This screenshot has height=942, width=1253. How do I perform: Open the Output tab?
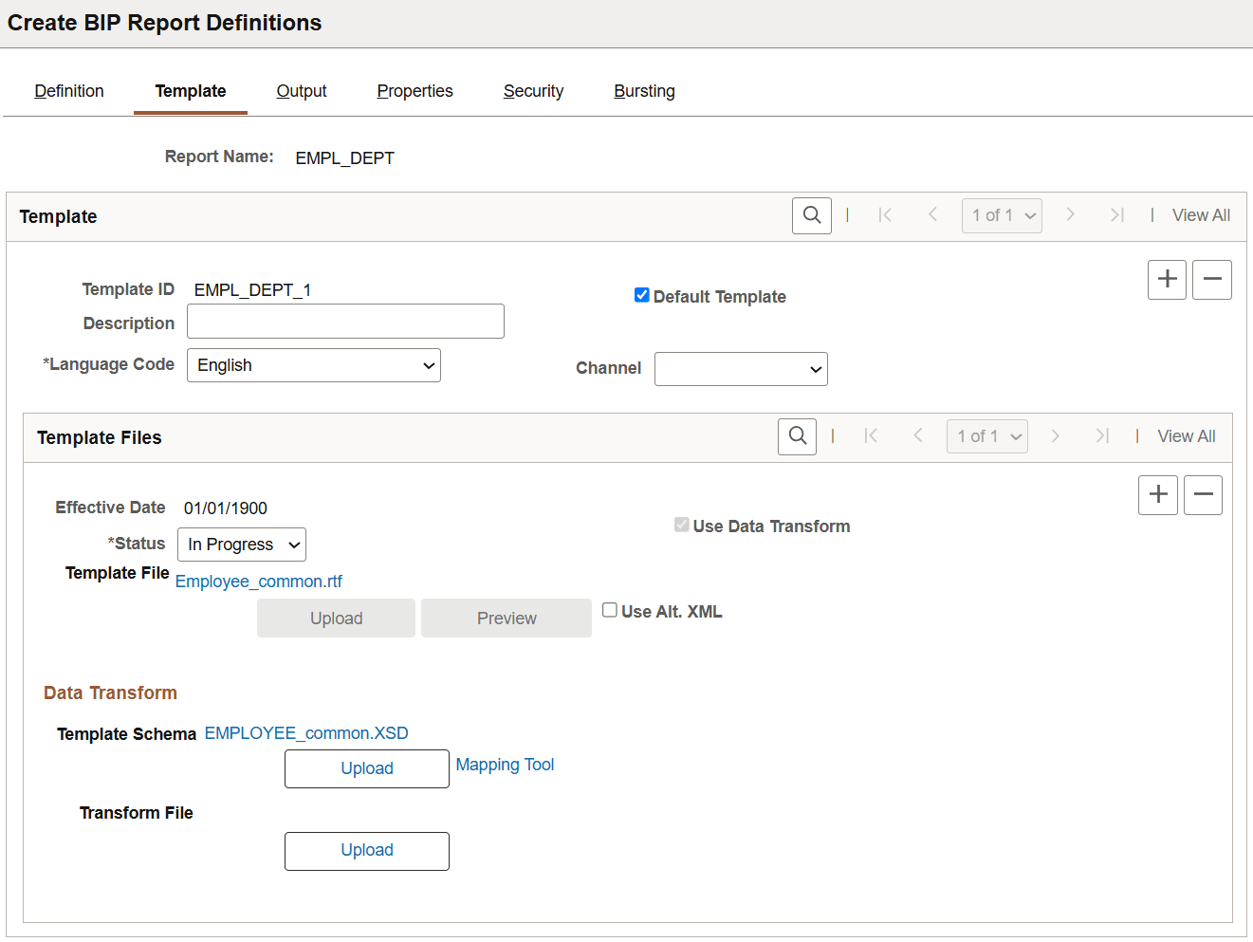[301, 91]
